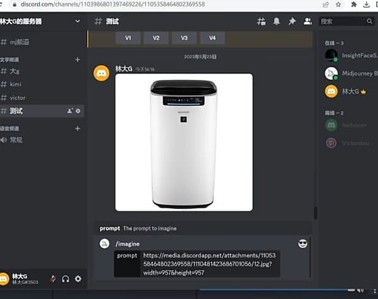The height and width of the screenshot is (299, 378).
Task: Expand the server name dropdown chevron
Action: tap(78, 22)
